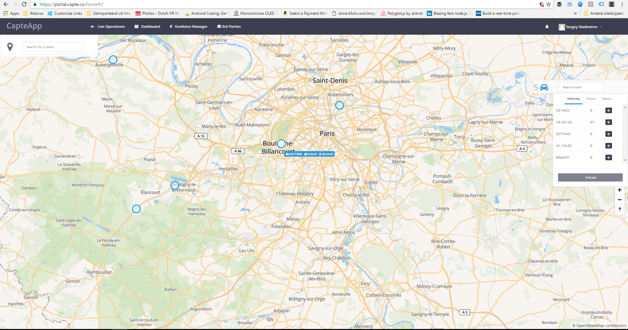Open the Customize Links bookmark
Image resolution: width=628 pixels, height=330 pixels.
point(65,13)
